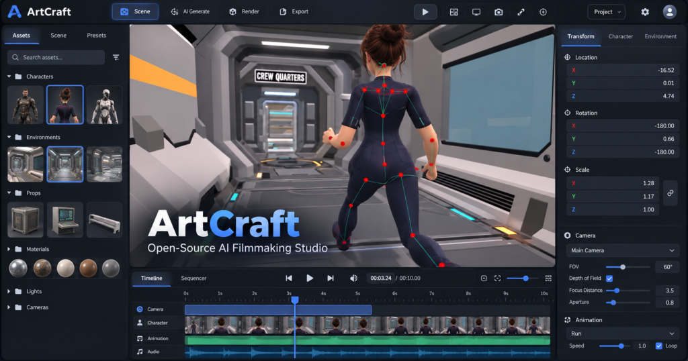The width and height of the screenshot is (688, 361).
Task: Select the armored male character thumbnail
Action: pos(26,105)
